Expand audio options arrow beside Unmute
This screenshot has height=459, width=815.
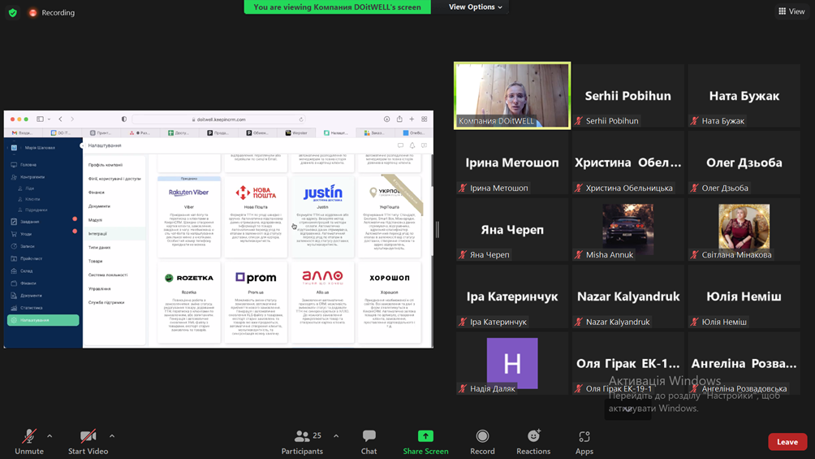point(50,436)
